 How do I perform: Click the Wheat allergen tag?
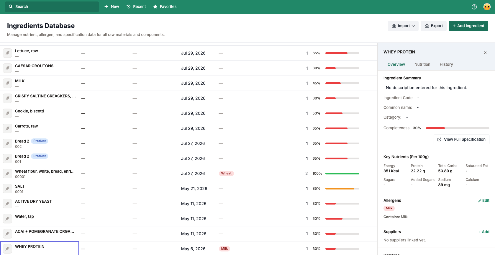click(226, 174)
